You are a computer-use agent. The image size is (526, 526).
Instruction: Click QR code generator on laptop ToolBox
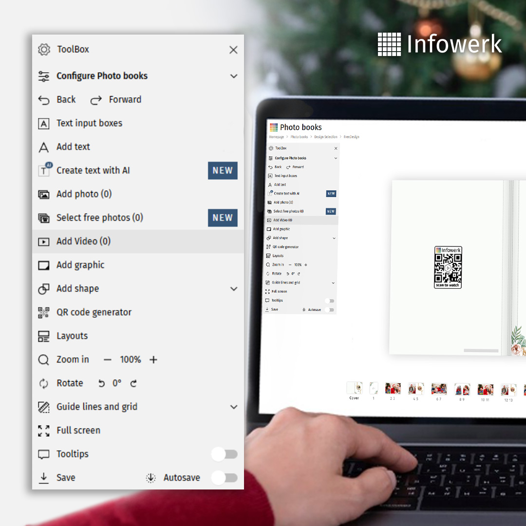pos(285,247)
